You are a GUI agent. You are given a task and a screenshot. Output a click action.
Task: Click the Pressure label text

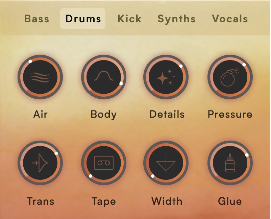point(230,114)
